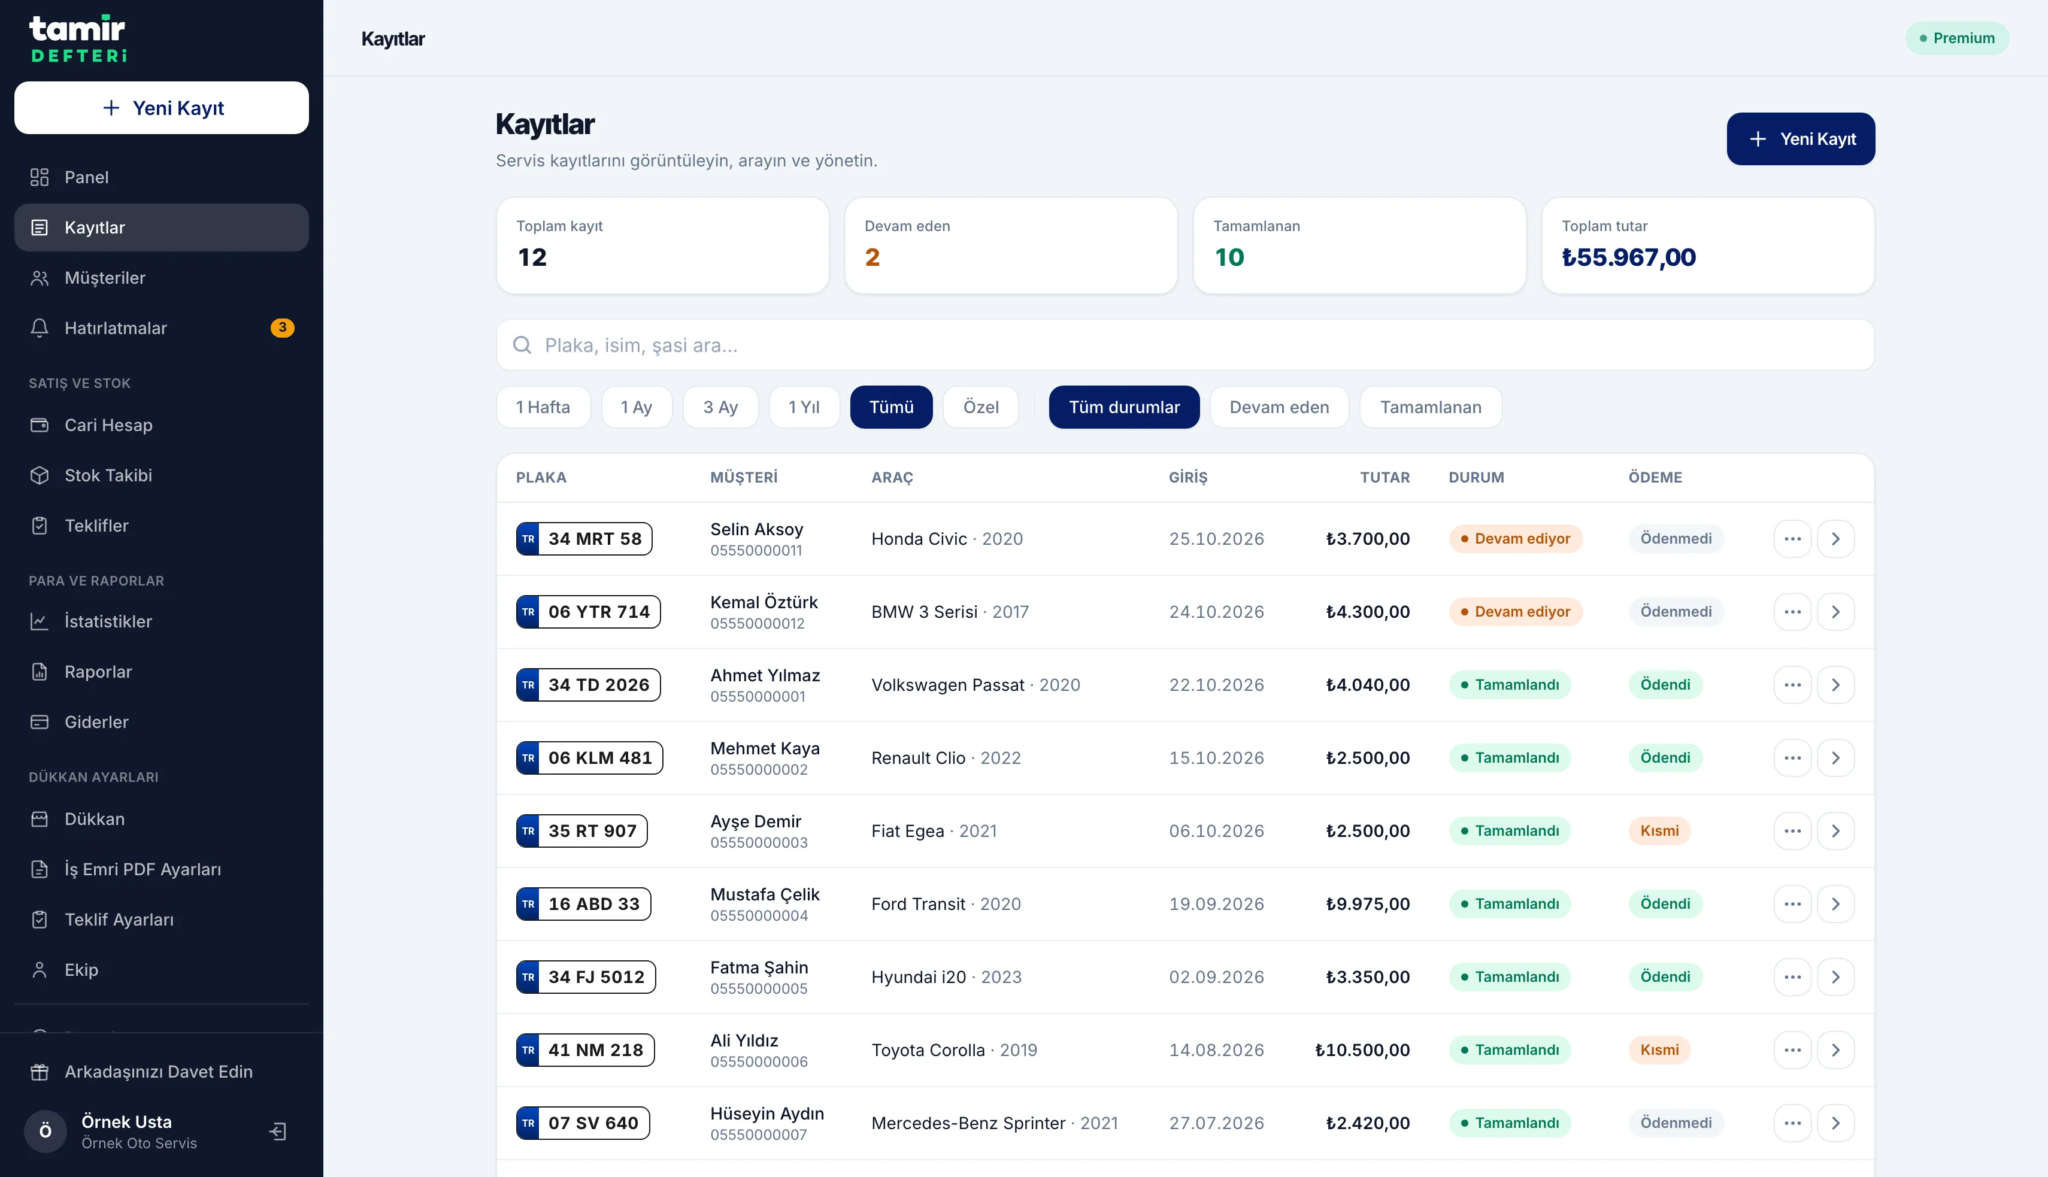Open 16 ABD 33 record via chevron
Image resolution: width=2048 pixels, height=1177 pixels.
[x=1835, y=904]
